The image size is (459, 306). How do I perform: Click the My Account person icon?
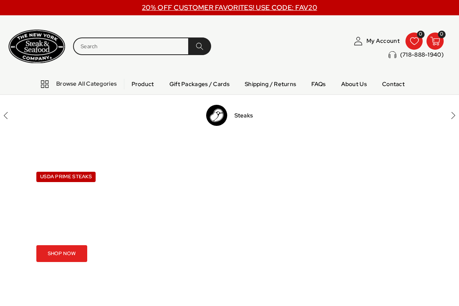358,41
